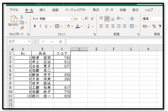Align text left
This screenshot has width=168, height=111.
click(101, 26)
